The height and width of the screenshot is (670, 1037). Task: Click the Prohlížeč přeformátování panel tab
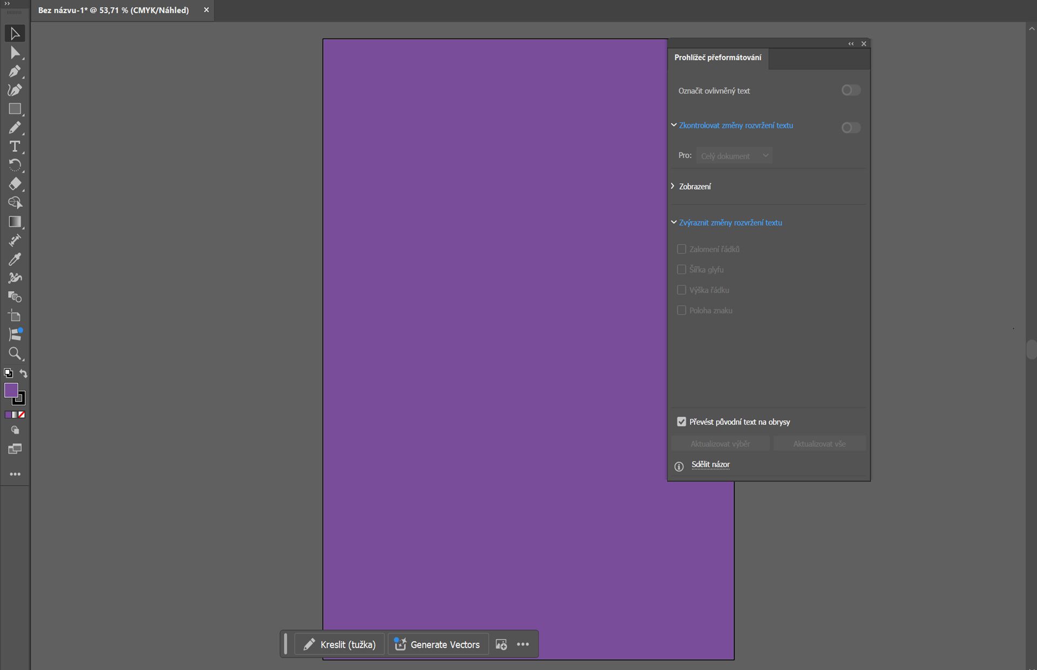click(717, 57)
